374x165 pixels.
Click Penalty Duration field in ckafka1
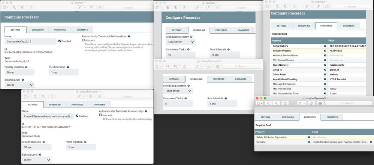tap(19, 72)
